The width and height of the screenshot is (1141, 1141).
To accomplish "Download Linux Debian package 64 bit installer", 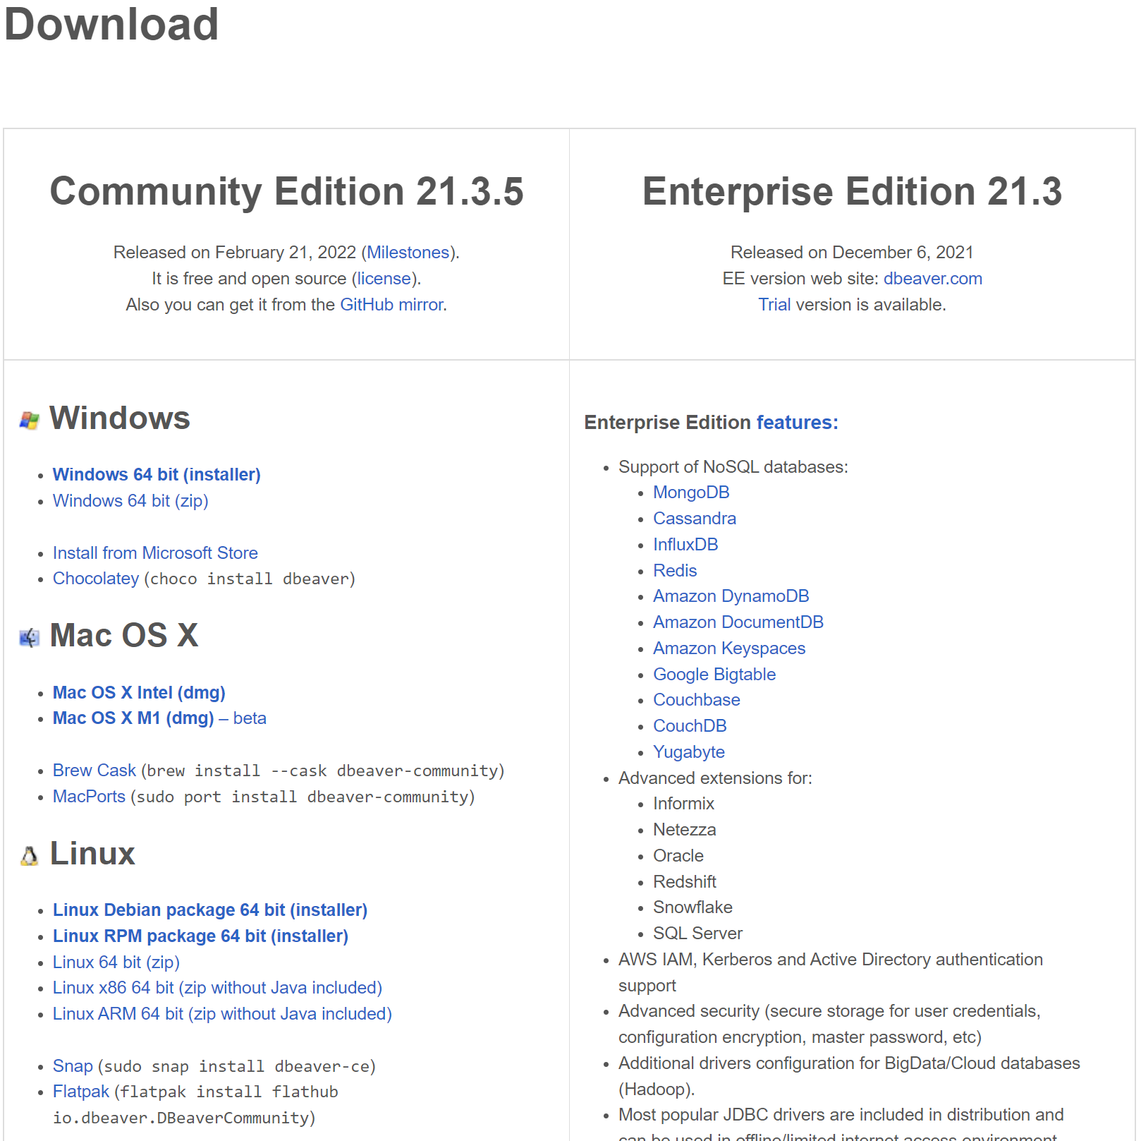I will 210,910.
